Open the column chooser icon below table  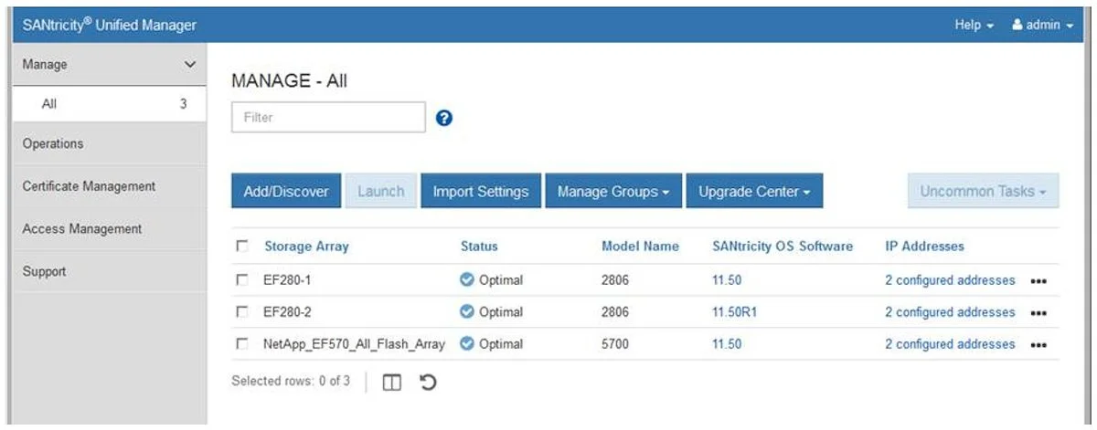tap(391, 383)
